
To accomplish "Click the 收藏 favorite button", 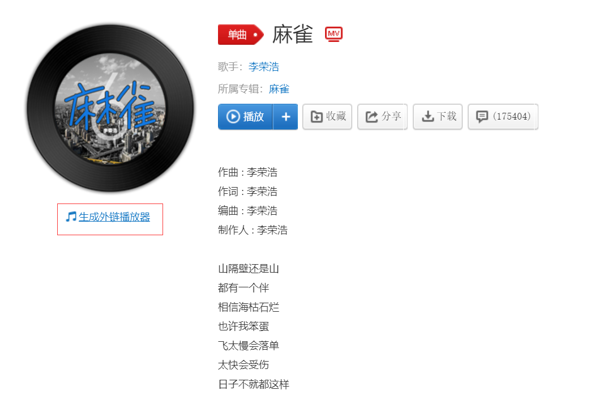I will [x=327, y=117].
